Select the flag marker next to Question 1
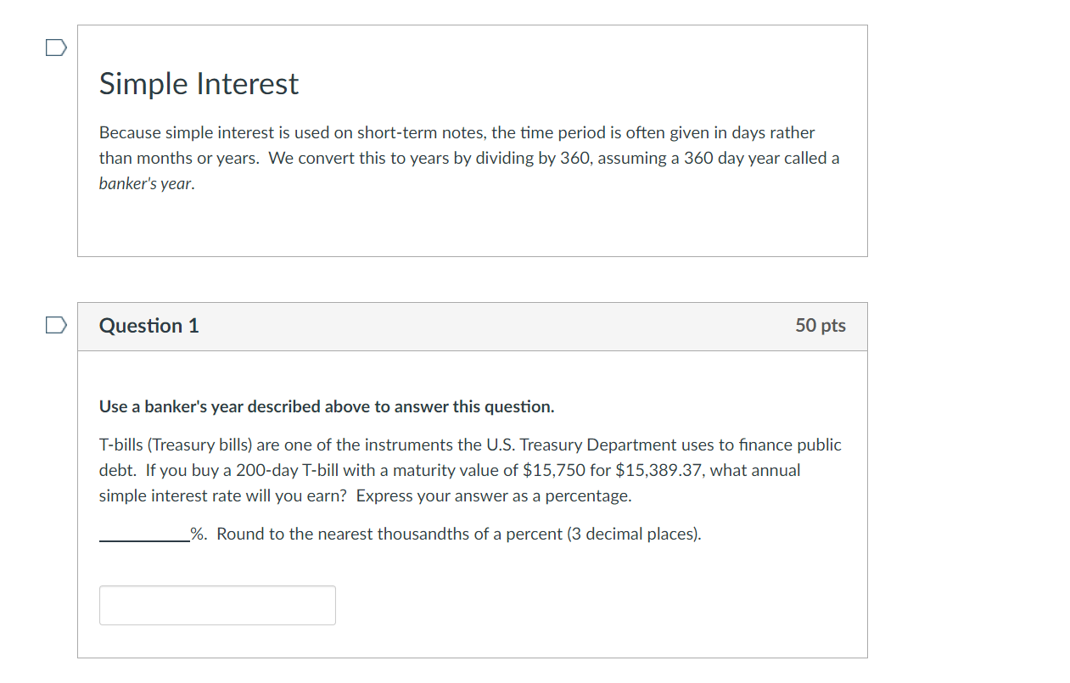 coord(54,324)
